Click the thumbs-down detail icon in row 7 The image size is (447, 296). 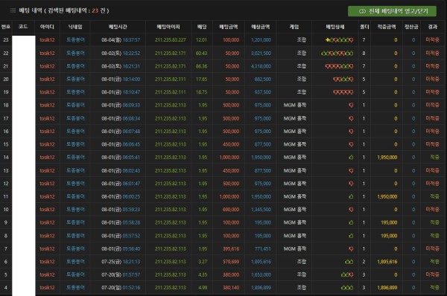pos(351,248)
